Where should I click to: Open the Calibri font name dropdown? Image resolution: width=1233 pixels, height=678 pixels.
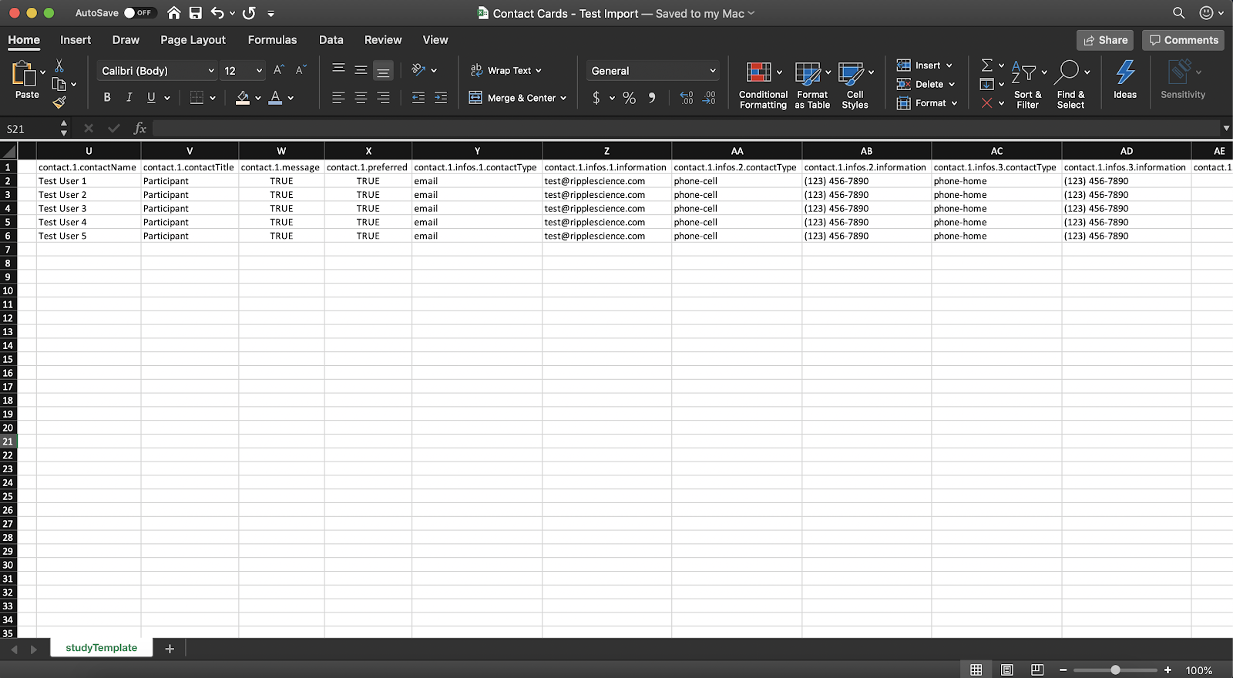pyautogui.click(x=211, y=71)
